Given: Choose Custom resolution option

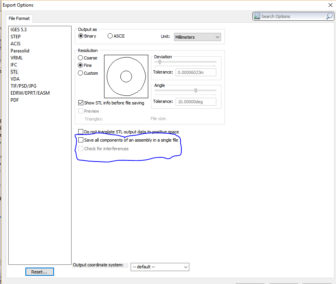Looking at the screenshot, I should pyautogui.click(x=81, y=73).
